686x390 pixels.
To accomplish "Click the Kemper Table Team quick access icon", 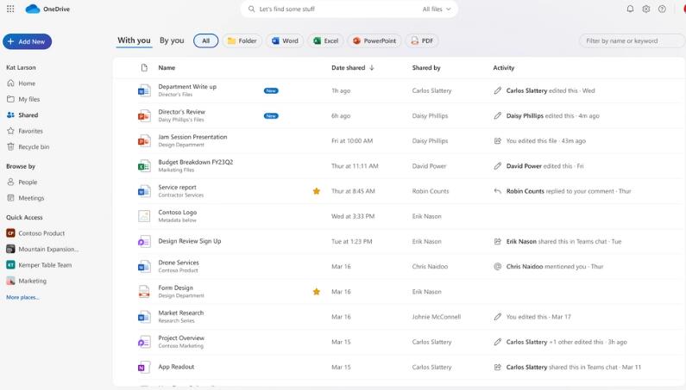I will (10, 264).
